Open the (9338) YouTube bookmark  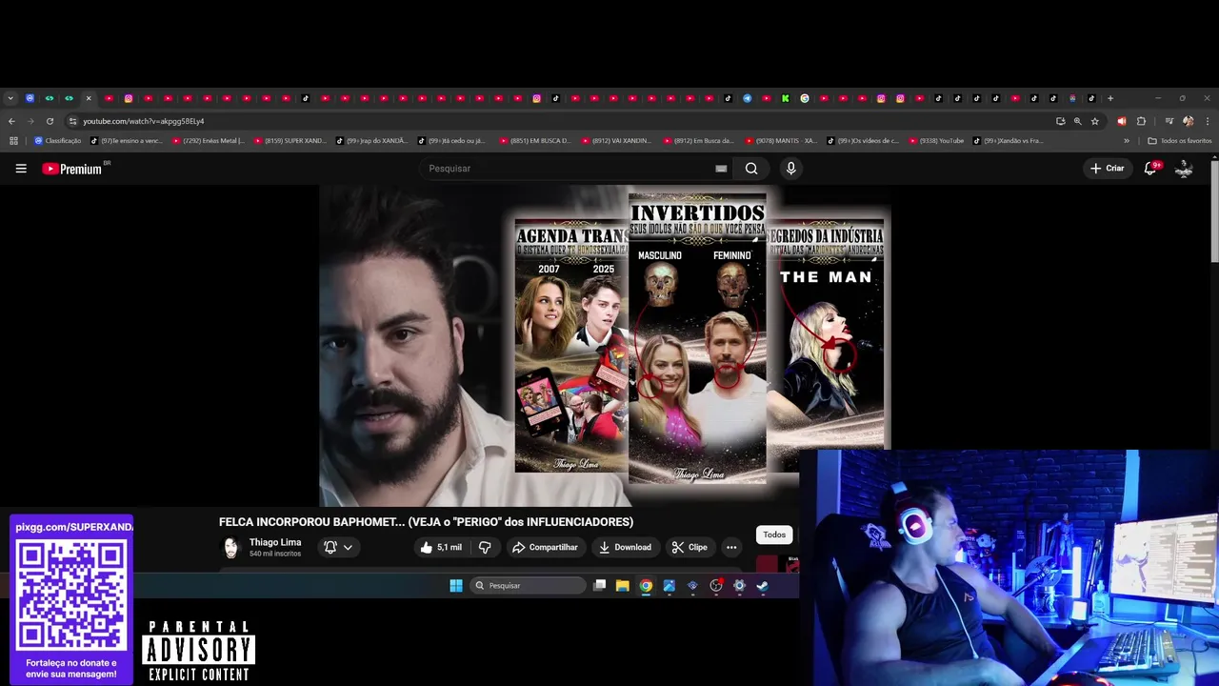point(937,141)
